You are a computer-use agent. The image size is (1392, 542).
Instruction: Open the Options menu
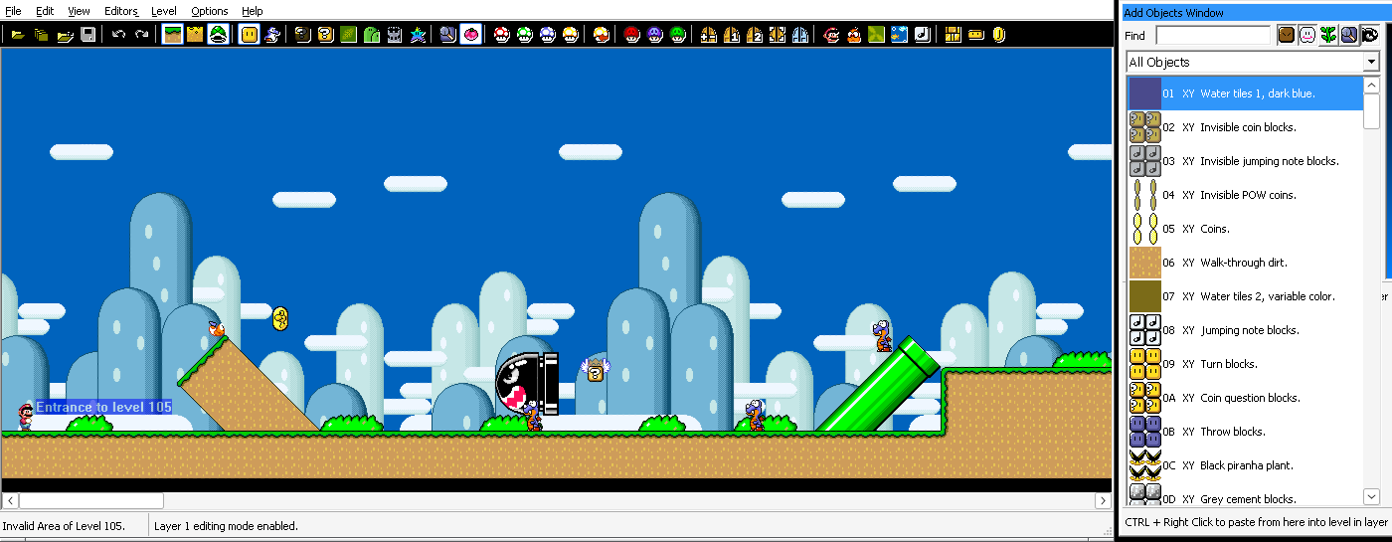[210, 11]
